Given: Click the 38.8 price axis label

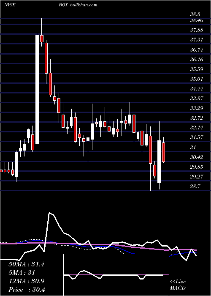Looking at the screenshot, I should (195, 14).
